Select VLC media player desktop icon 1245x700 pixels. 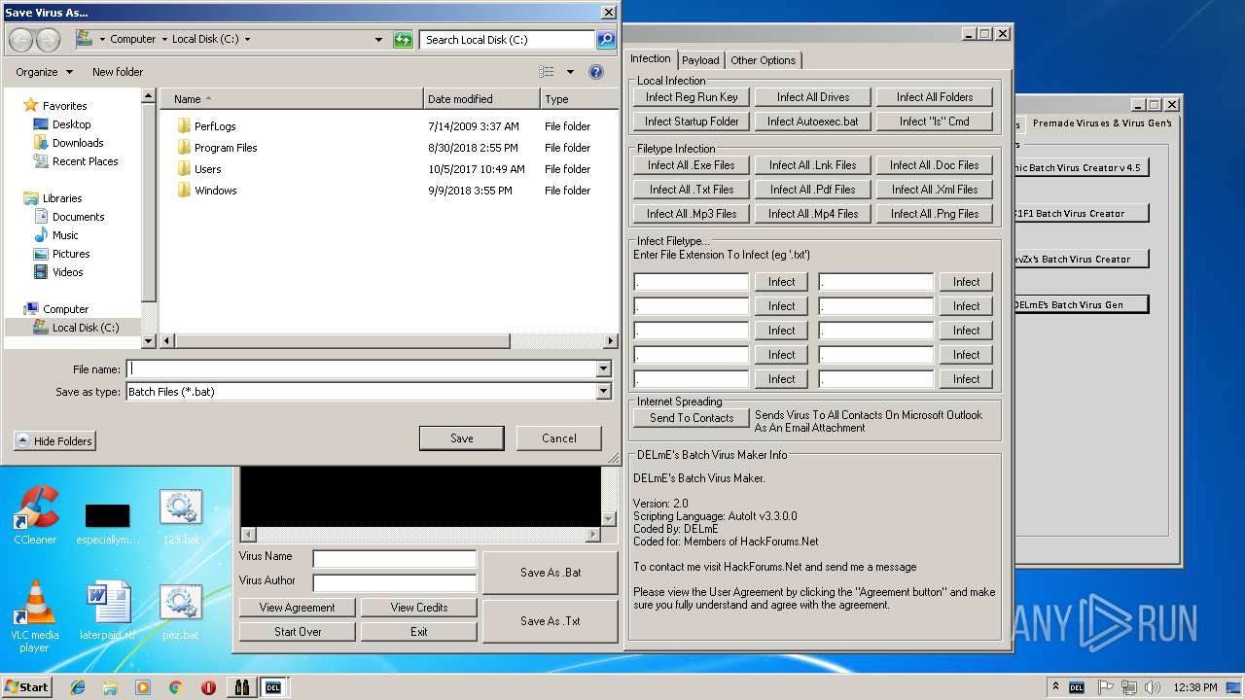coord(35,615)
